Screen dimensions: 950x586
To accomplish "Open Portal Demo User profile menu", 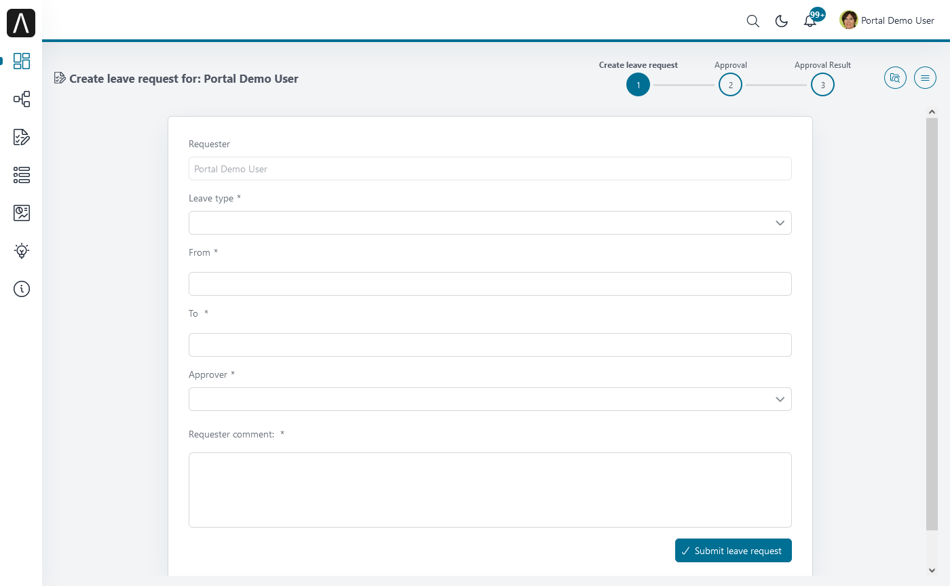I will tap(888, 20).
